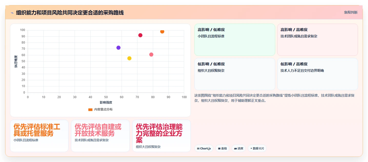Screen dimensions: 368x162
Task: Click the yellow scatter data point
Action: tap(130, 58)
